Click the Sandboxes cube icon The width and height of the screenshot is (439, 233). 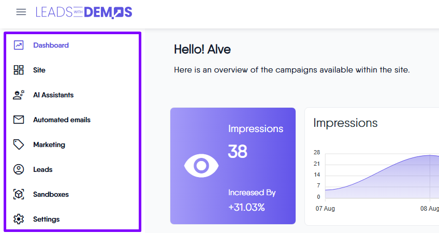coord(19,194)
